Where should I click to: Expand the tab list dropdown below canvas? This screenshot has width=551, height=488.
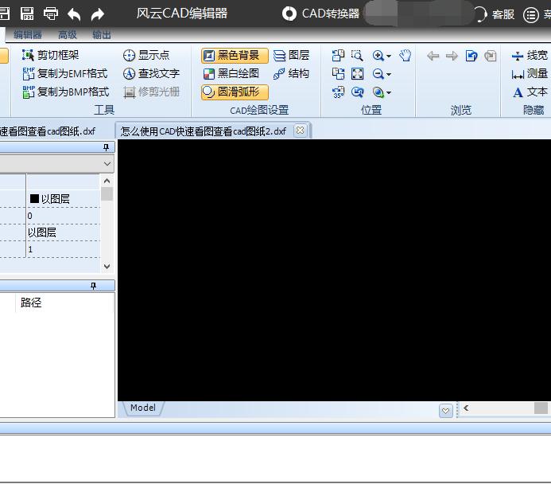[x=446, y=411]
